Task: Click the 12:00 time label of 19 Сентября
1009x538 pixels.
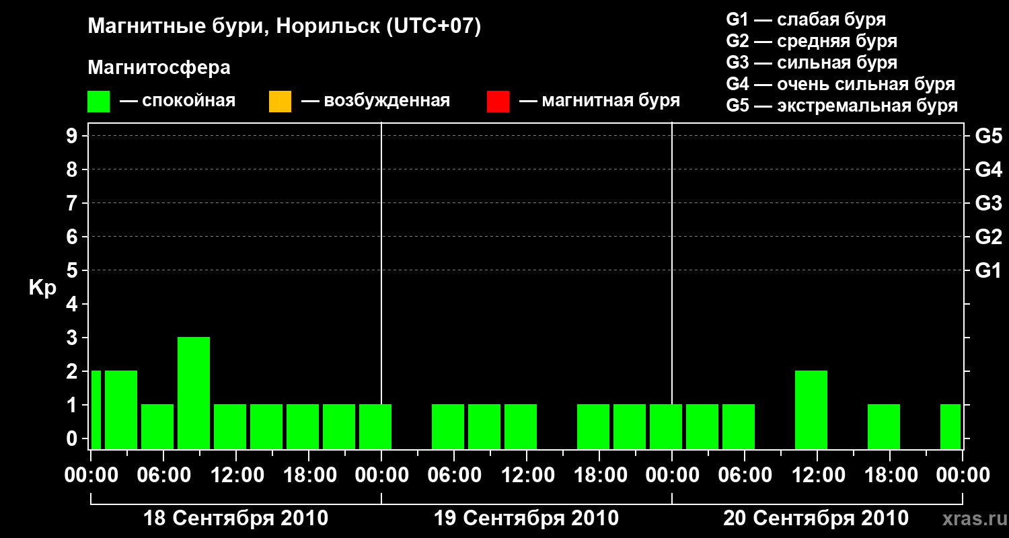Action: [527, 475]
